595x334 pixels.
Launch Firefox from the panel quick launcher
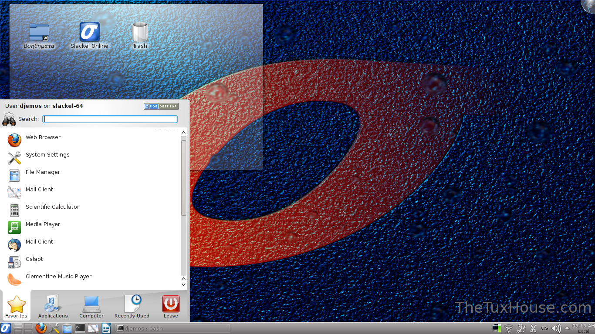(x=41, y=328)
